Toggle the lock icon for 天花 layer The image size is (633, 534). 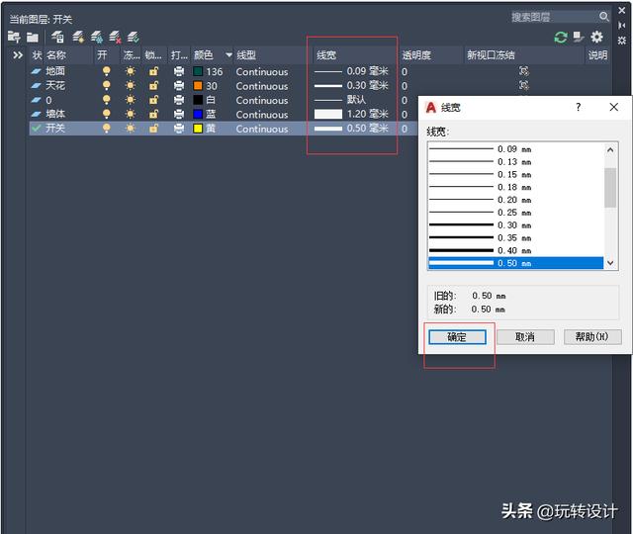coord(153,86)
